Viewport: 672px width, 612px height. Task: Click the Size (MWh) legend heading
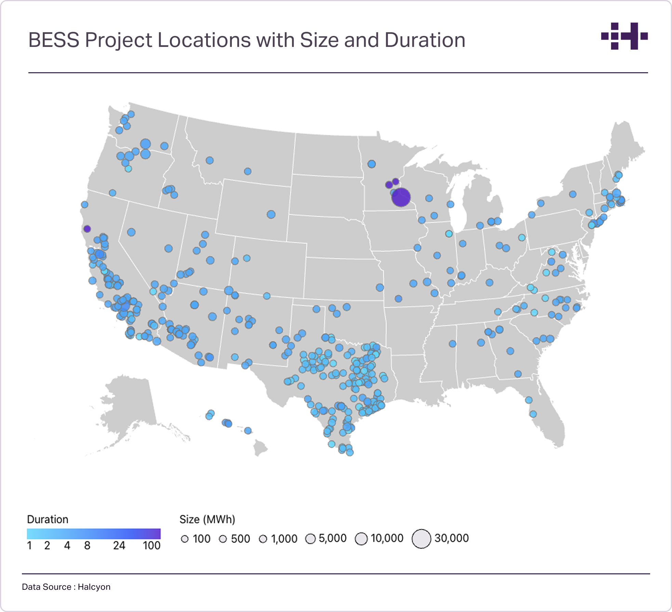(x=207, y=519)
